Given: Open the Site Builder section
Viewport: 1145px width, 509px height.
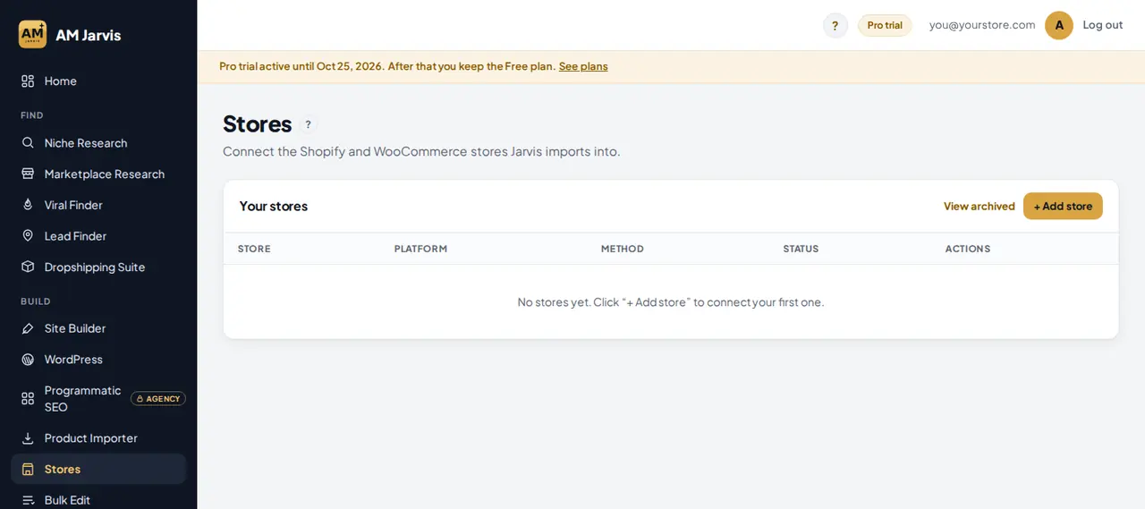Looking at the screenshot, I should click(x=98, y=328).
